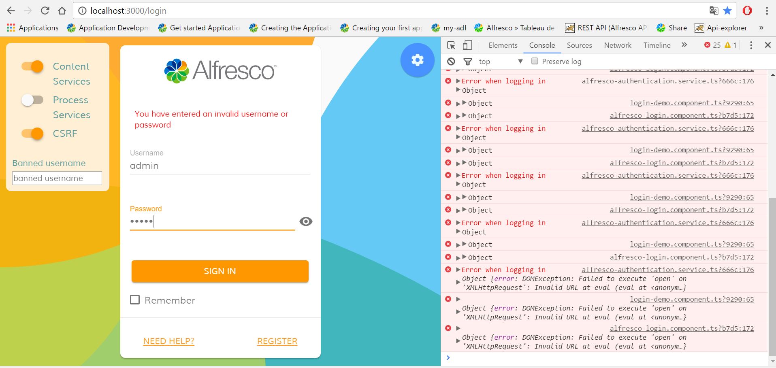The width and height of the screenshot is (776, 368).
Task: Open the console filter funnel icon
Action: point(468,62)
